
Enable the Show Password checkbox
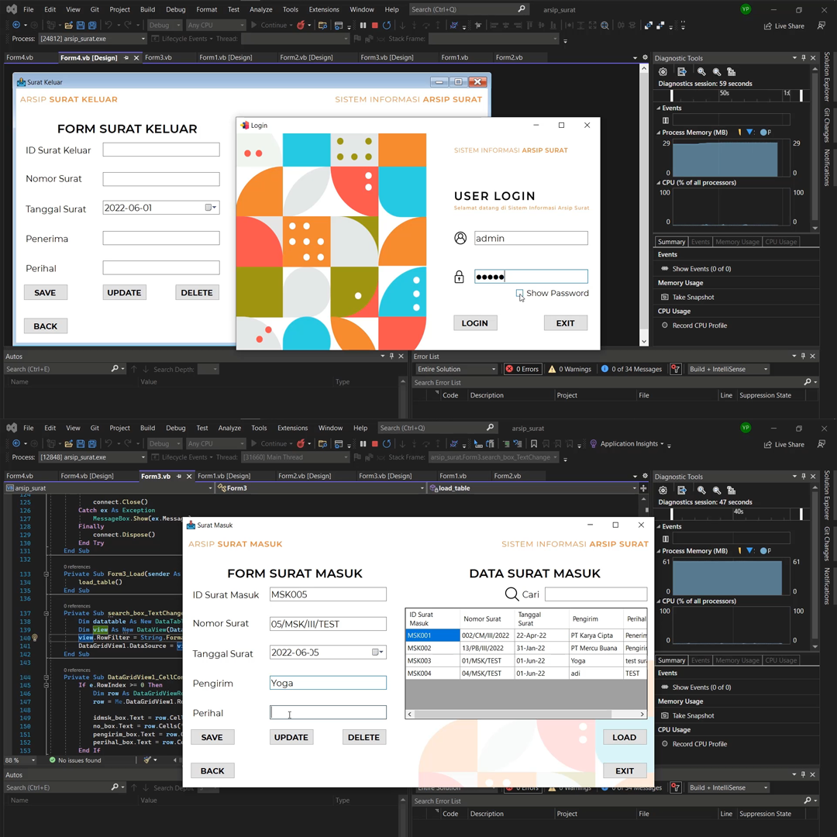point(520,294)
